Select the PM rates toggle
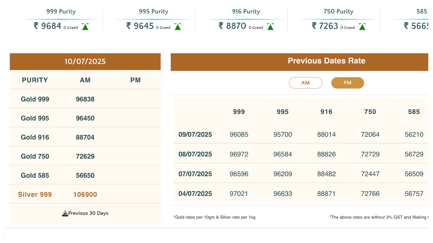Image resolution: width=433 pixels, height=243 pixels. point(347,83)
